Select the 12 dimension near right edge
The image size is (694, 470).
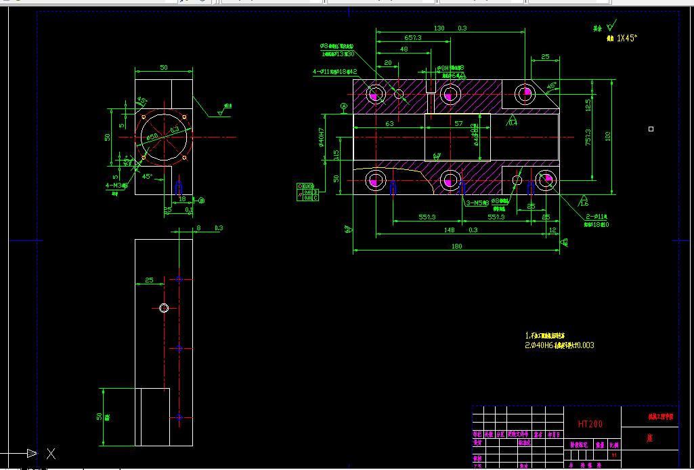point(552,230)
